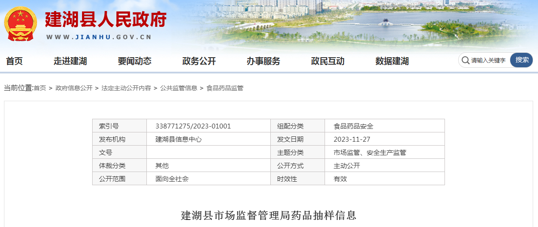Screen dimensions: 538x227
Task: Open the 数据建湖 nav menu
Action: 392,61
